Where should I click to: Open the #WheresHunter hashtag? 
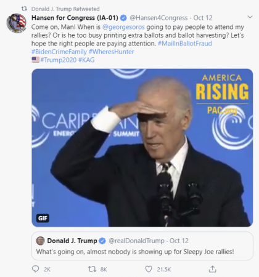click(111, 52)
